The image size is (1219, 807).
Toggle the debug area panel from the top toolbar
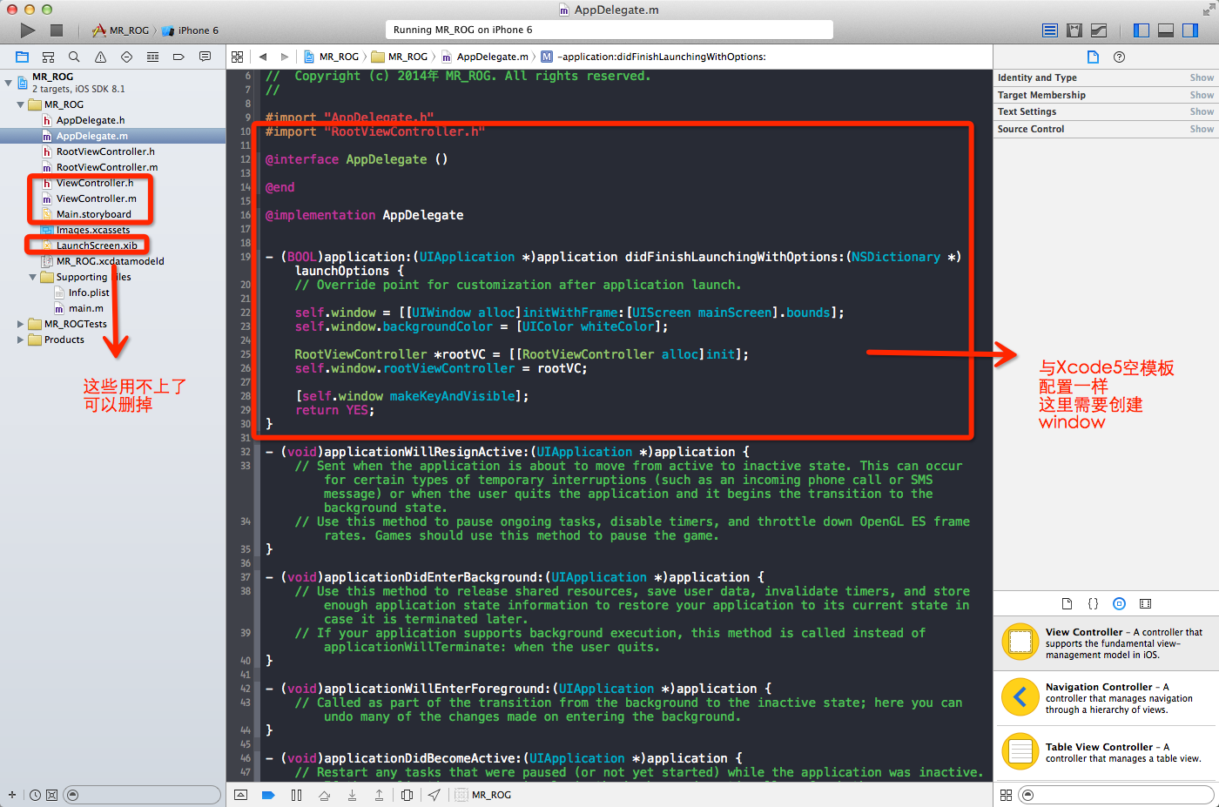click(1166, 30)
